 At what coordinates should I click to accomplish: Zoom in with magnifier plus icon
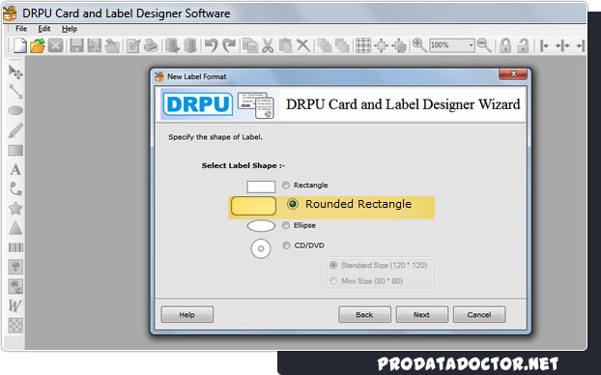419,45
